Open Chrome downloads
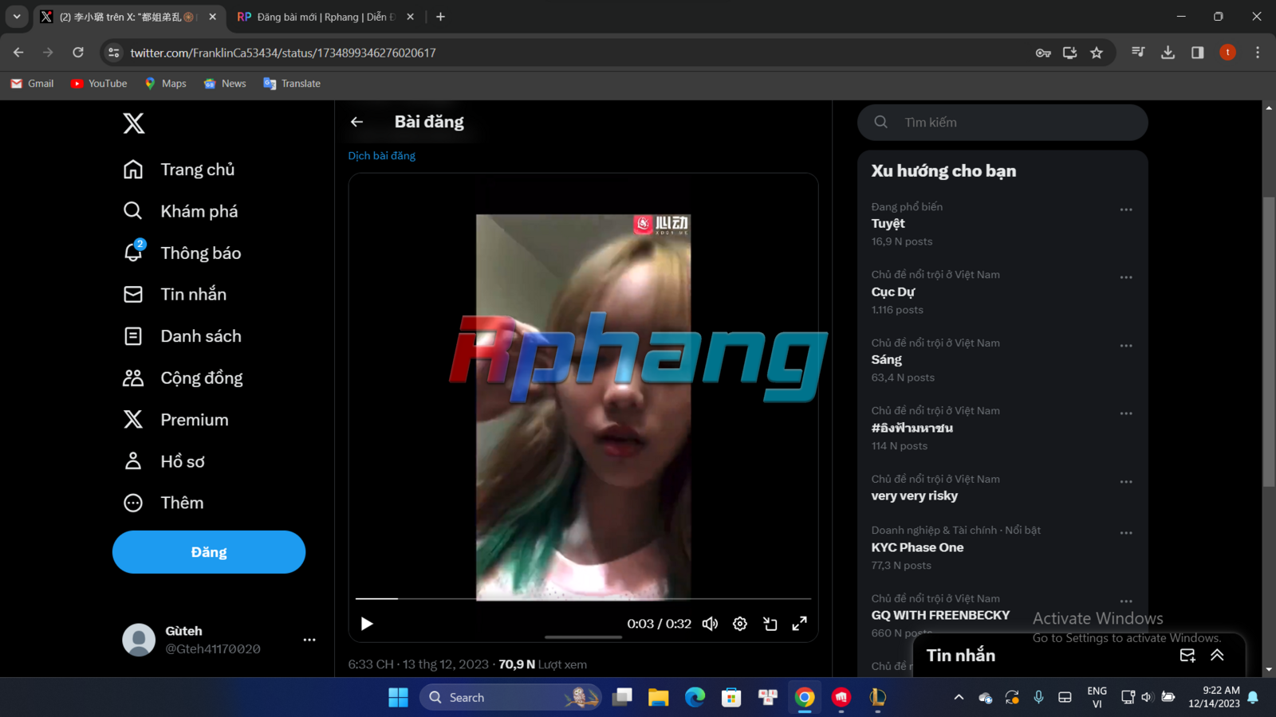 coord(1168,53)
